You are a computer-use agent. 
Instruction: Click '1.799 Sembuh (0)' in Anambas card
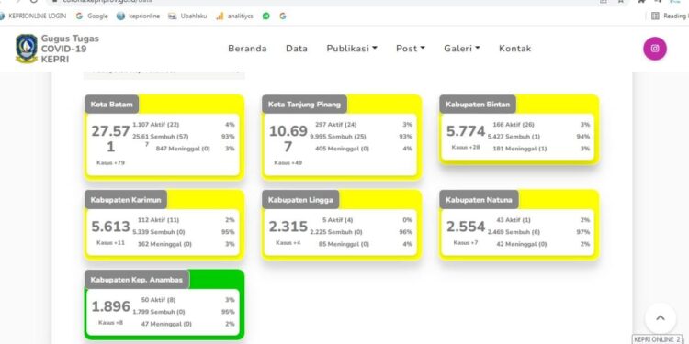tap(159, 312)
